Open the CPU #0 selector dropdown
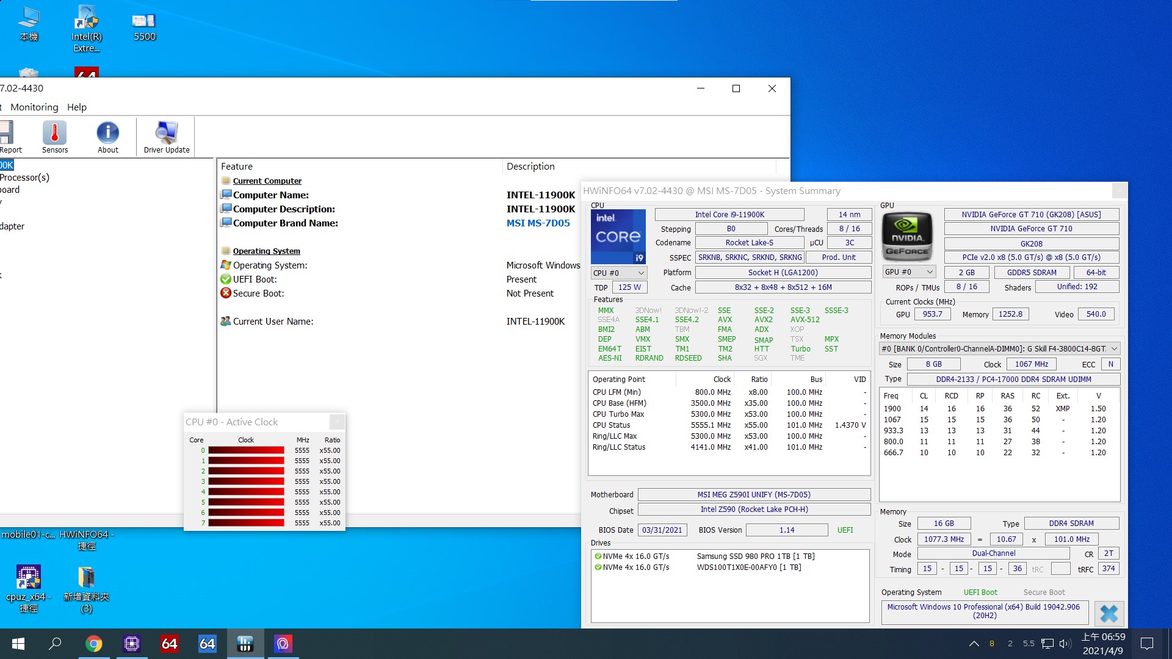Viewport: 1172px width, 659px height. (619, 273)
